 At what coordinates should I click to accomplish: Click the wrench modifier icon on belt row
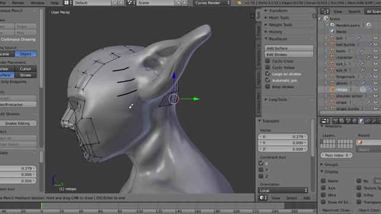coord(358,38)
